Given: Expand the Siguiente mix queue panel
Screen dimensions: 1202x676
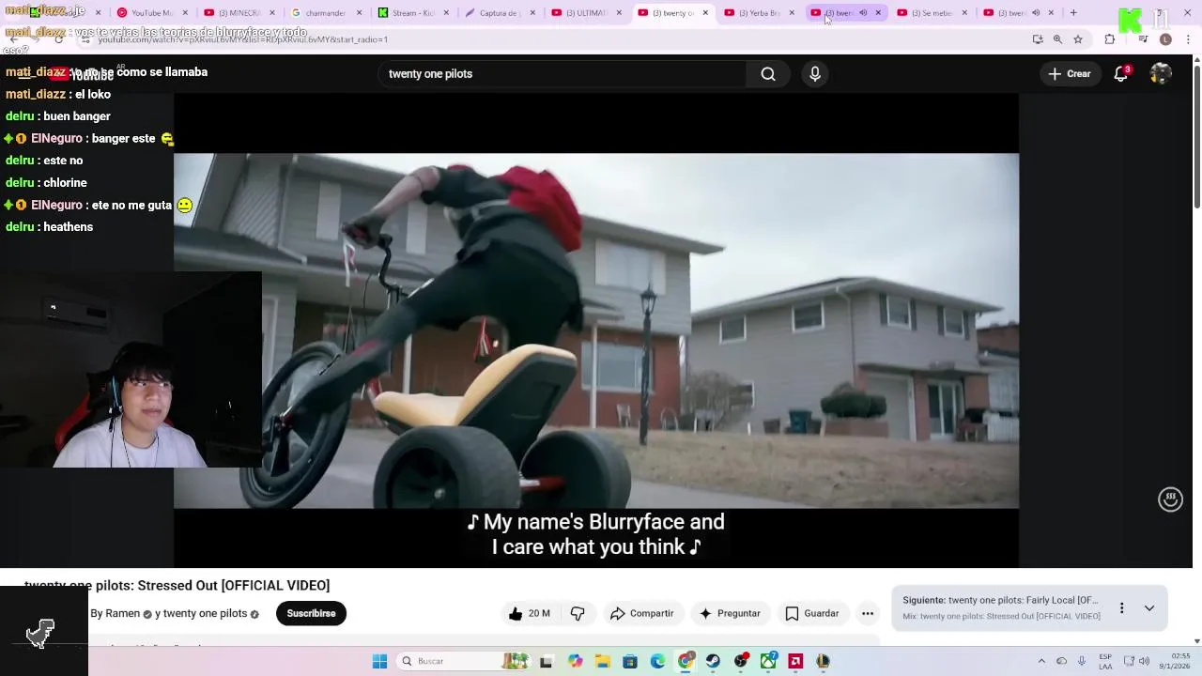Looking at the screenshot, I should (1148, 608).
